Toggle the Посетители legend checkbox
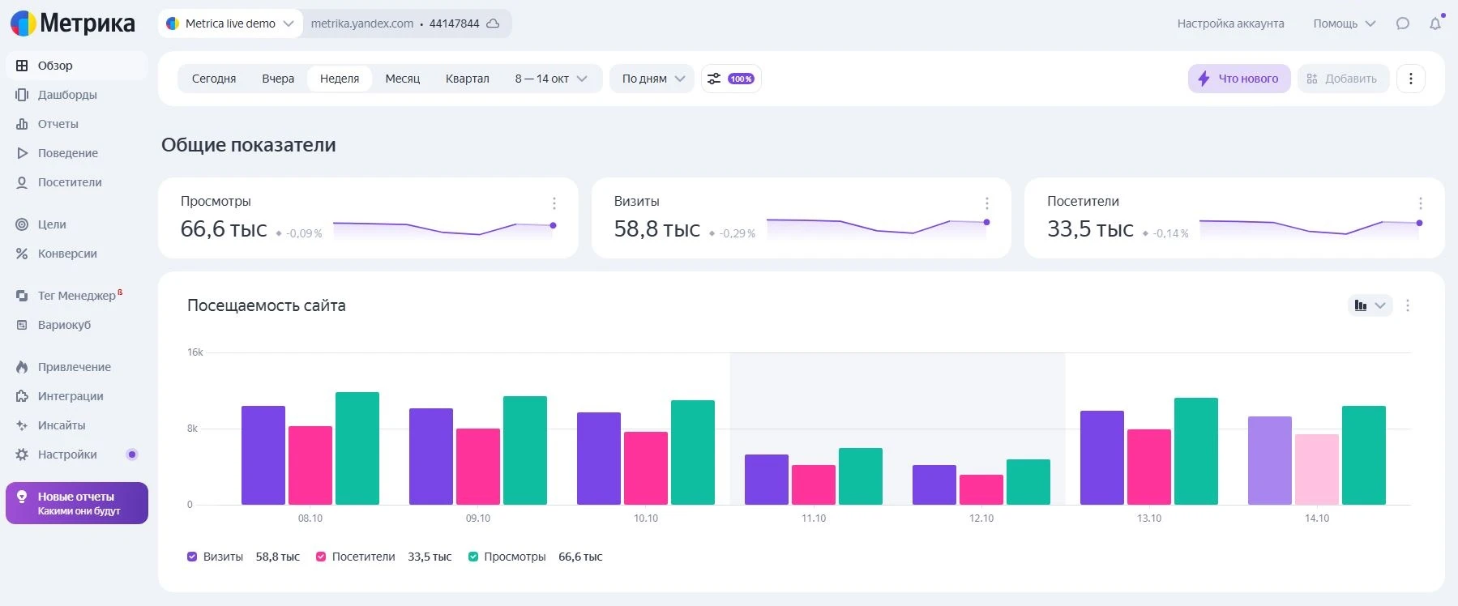Viewport: 1458px width, 606px height. (x=321, y=557)
